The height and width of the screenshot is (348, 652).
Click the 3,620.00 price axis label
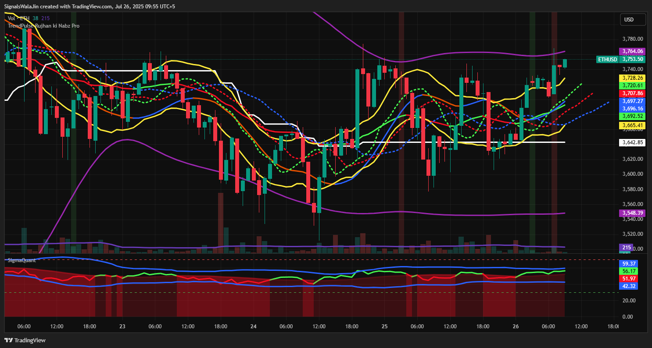[x=633, y=159]
